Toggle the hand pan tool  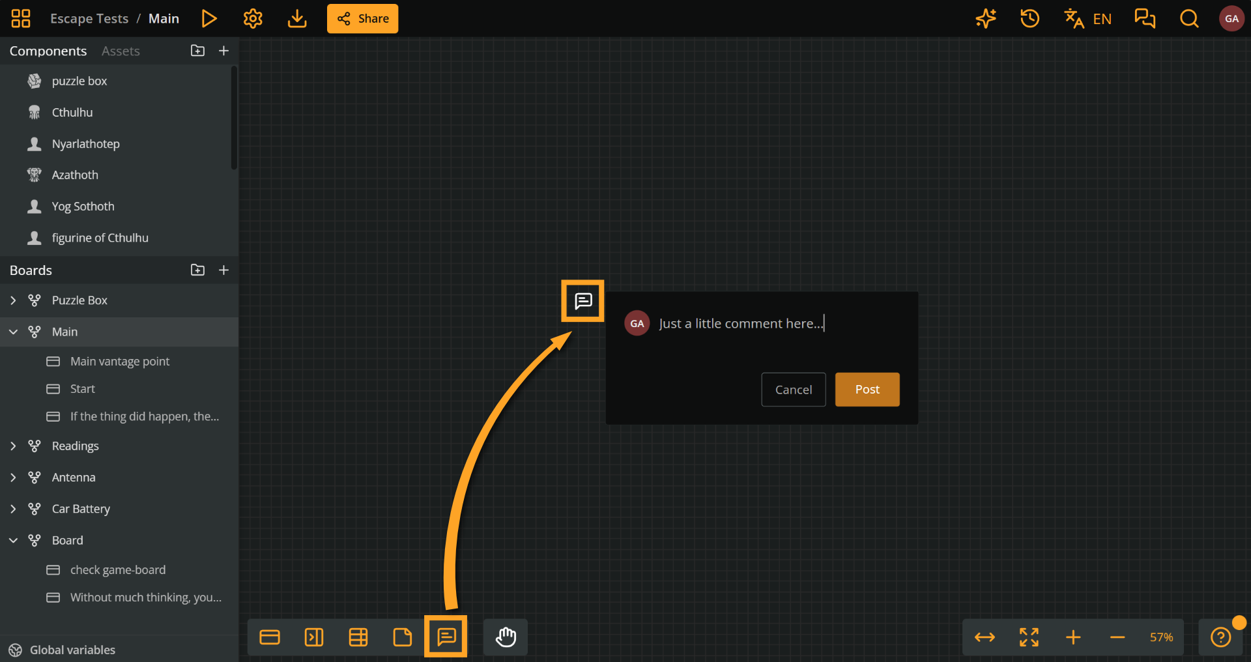(506, 637)
